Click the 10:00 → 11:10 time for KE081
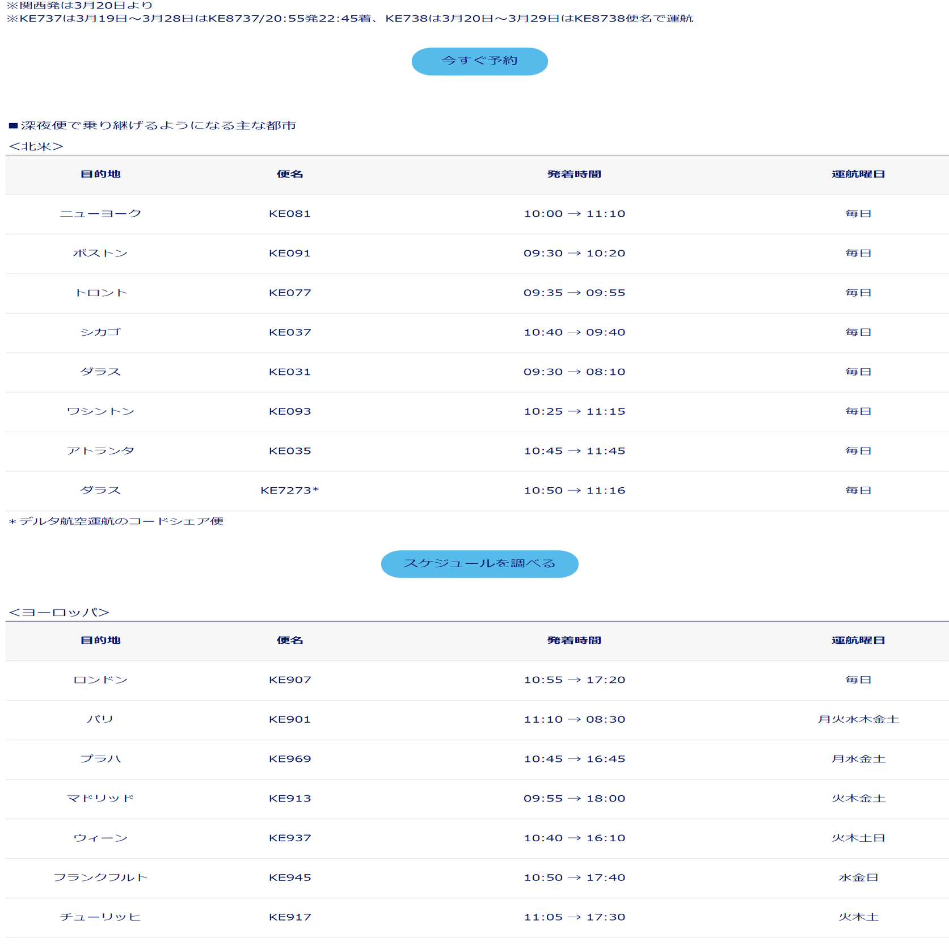 click(x=574, y=214)
